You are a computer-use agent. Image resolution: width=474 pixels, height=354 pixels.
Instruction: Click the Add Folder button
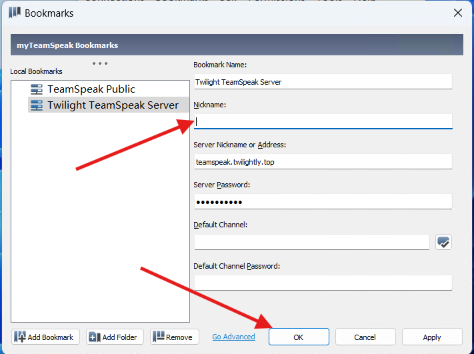click(115, 337)
